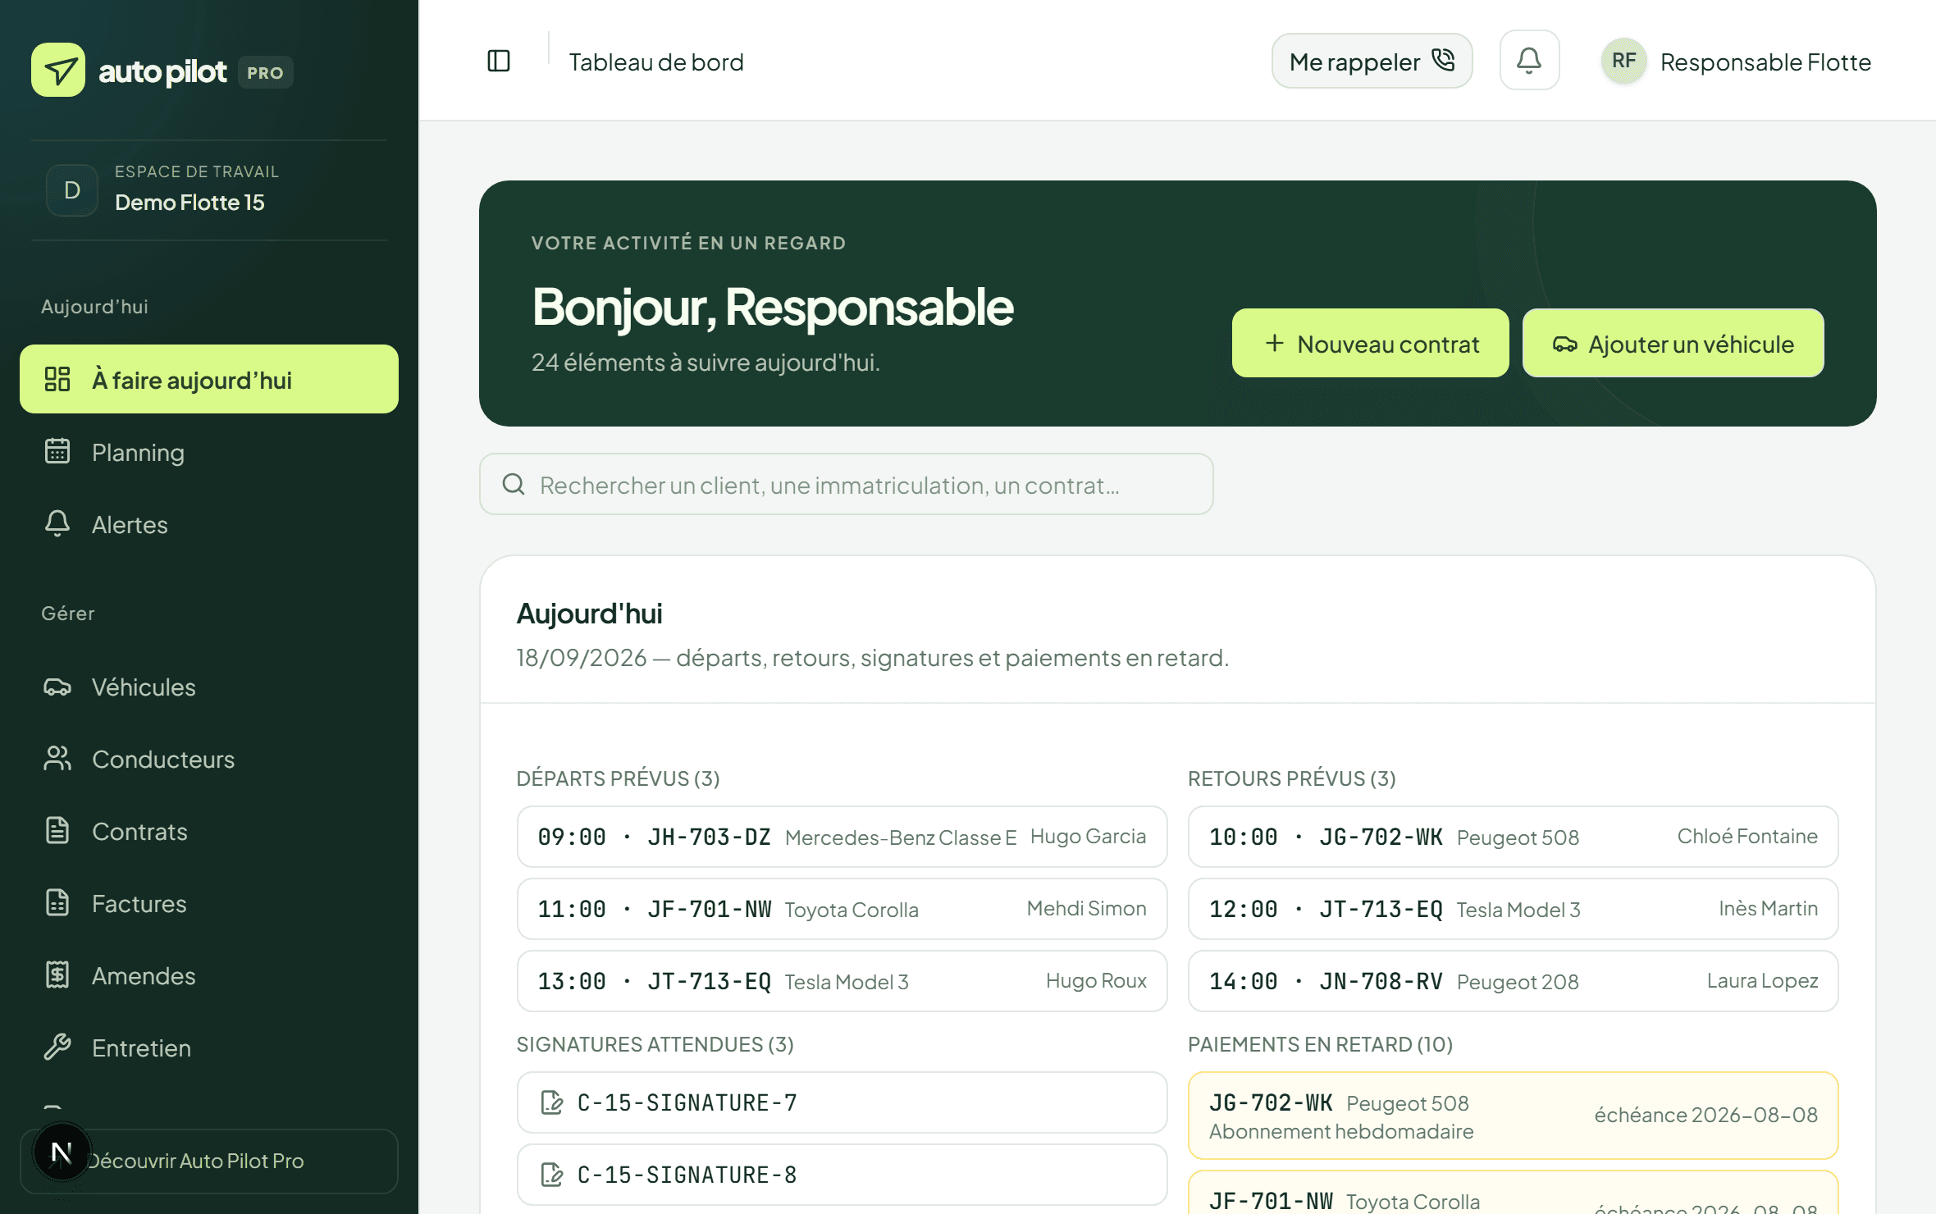This screenshot has width=1936, height=1214.
Task: Open the Demo Flotte 15 workspace switcher
Action: (x=209, y=189)
